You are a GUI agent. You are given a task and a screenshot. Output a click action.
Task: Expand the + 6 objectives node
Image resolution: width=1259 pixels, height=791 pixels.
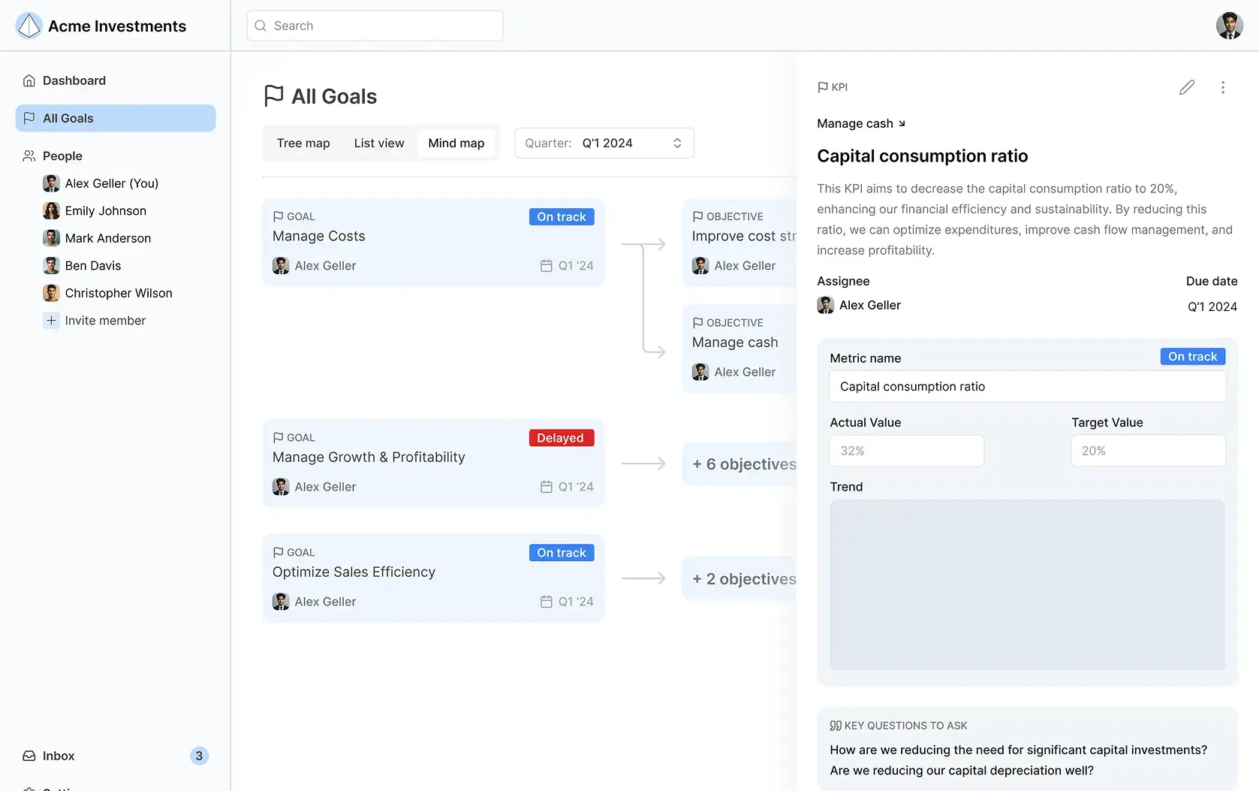(x=743, y=464)
